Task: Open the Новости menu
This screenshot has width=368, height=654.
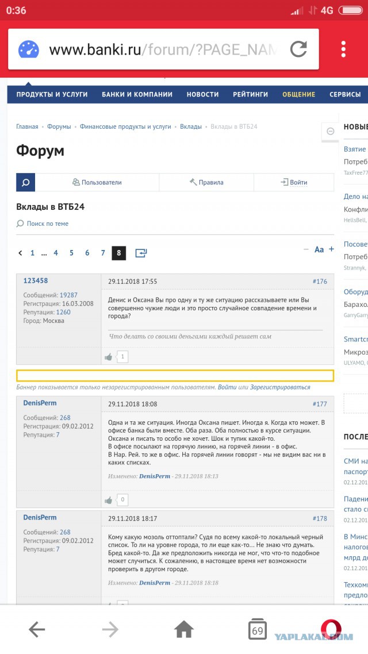Action: pos(203,94)
